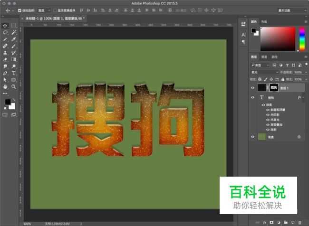Image resolution: width=309 pixels, height=226 pixels.
Task: Add layer style fx icon at panel bottom
Action: (x=264, y=223)
